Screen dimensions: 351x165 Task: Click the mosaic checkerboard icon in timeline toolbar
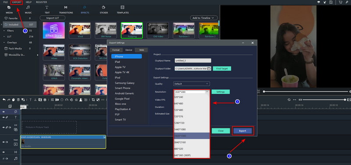[98, 100]
